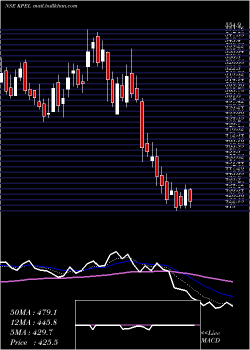This screenshot has width=250, height=350.
Task: Click inside the MACD inset panel
Action: 137,325
